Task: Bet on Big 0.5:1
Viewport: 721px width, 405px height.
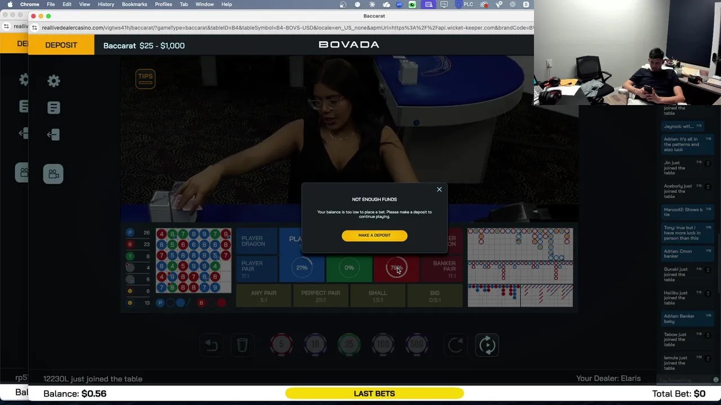Action: tap(435, 295)
